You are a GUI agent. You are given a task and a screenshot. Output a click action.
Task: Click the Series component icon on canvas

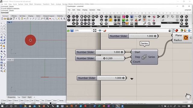coord(144,57)
